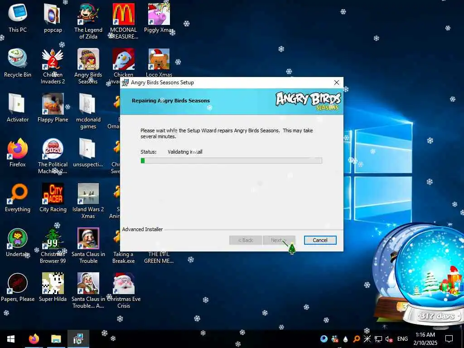464x348 pixels.
Task: Select the Recycle Bin icon
Action: pos(18,63)
